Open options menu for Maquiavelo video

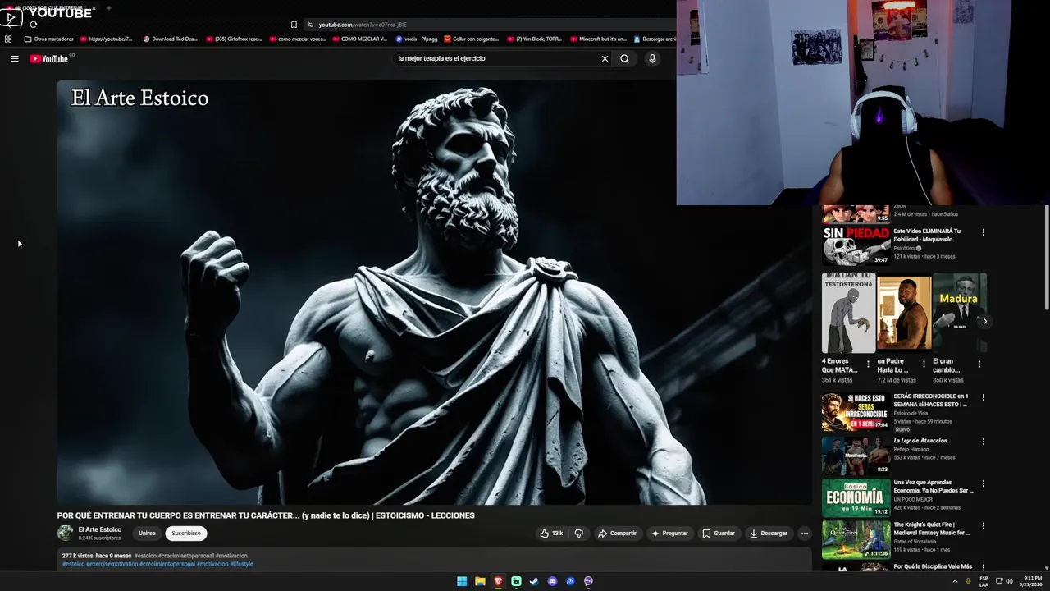(984, 232)
